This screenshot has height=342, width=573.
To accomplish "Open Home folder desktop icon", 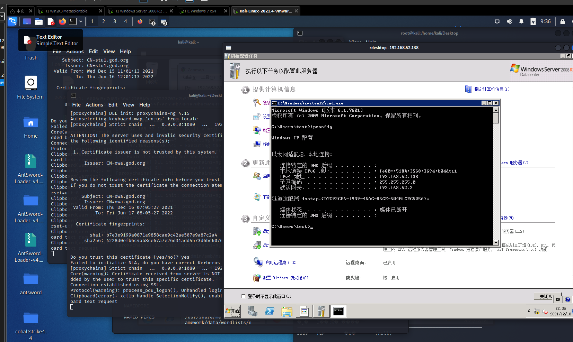I will click(x=31, y=127).
